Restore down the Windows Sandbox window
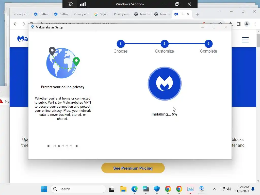Viewport: 260px width, 195px height. [177, 4]
